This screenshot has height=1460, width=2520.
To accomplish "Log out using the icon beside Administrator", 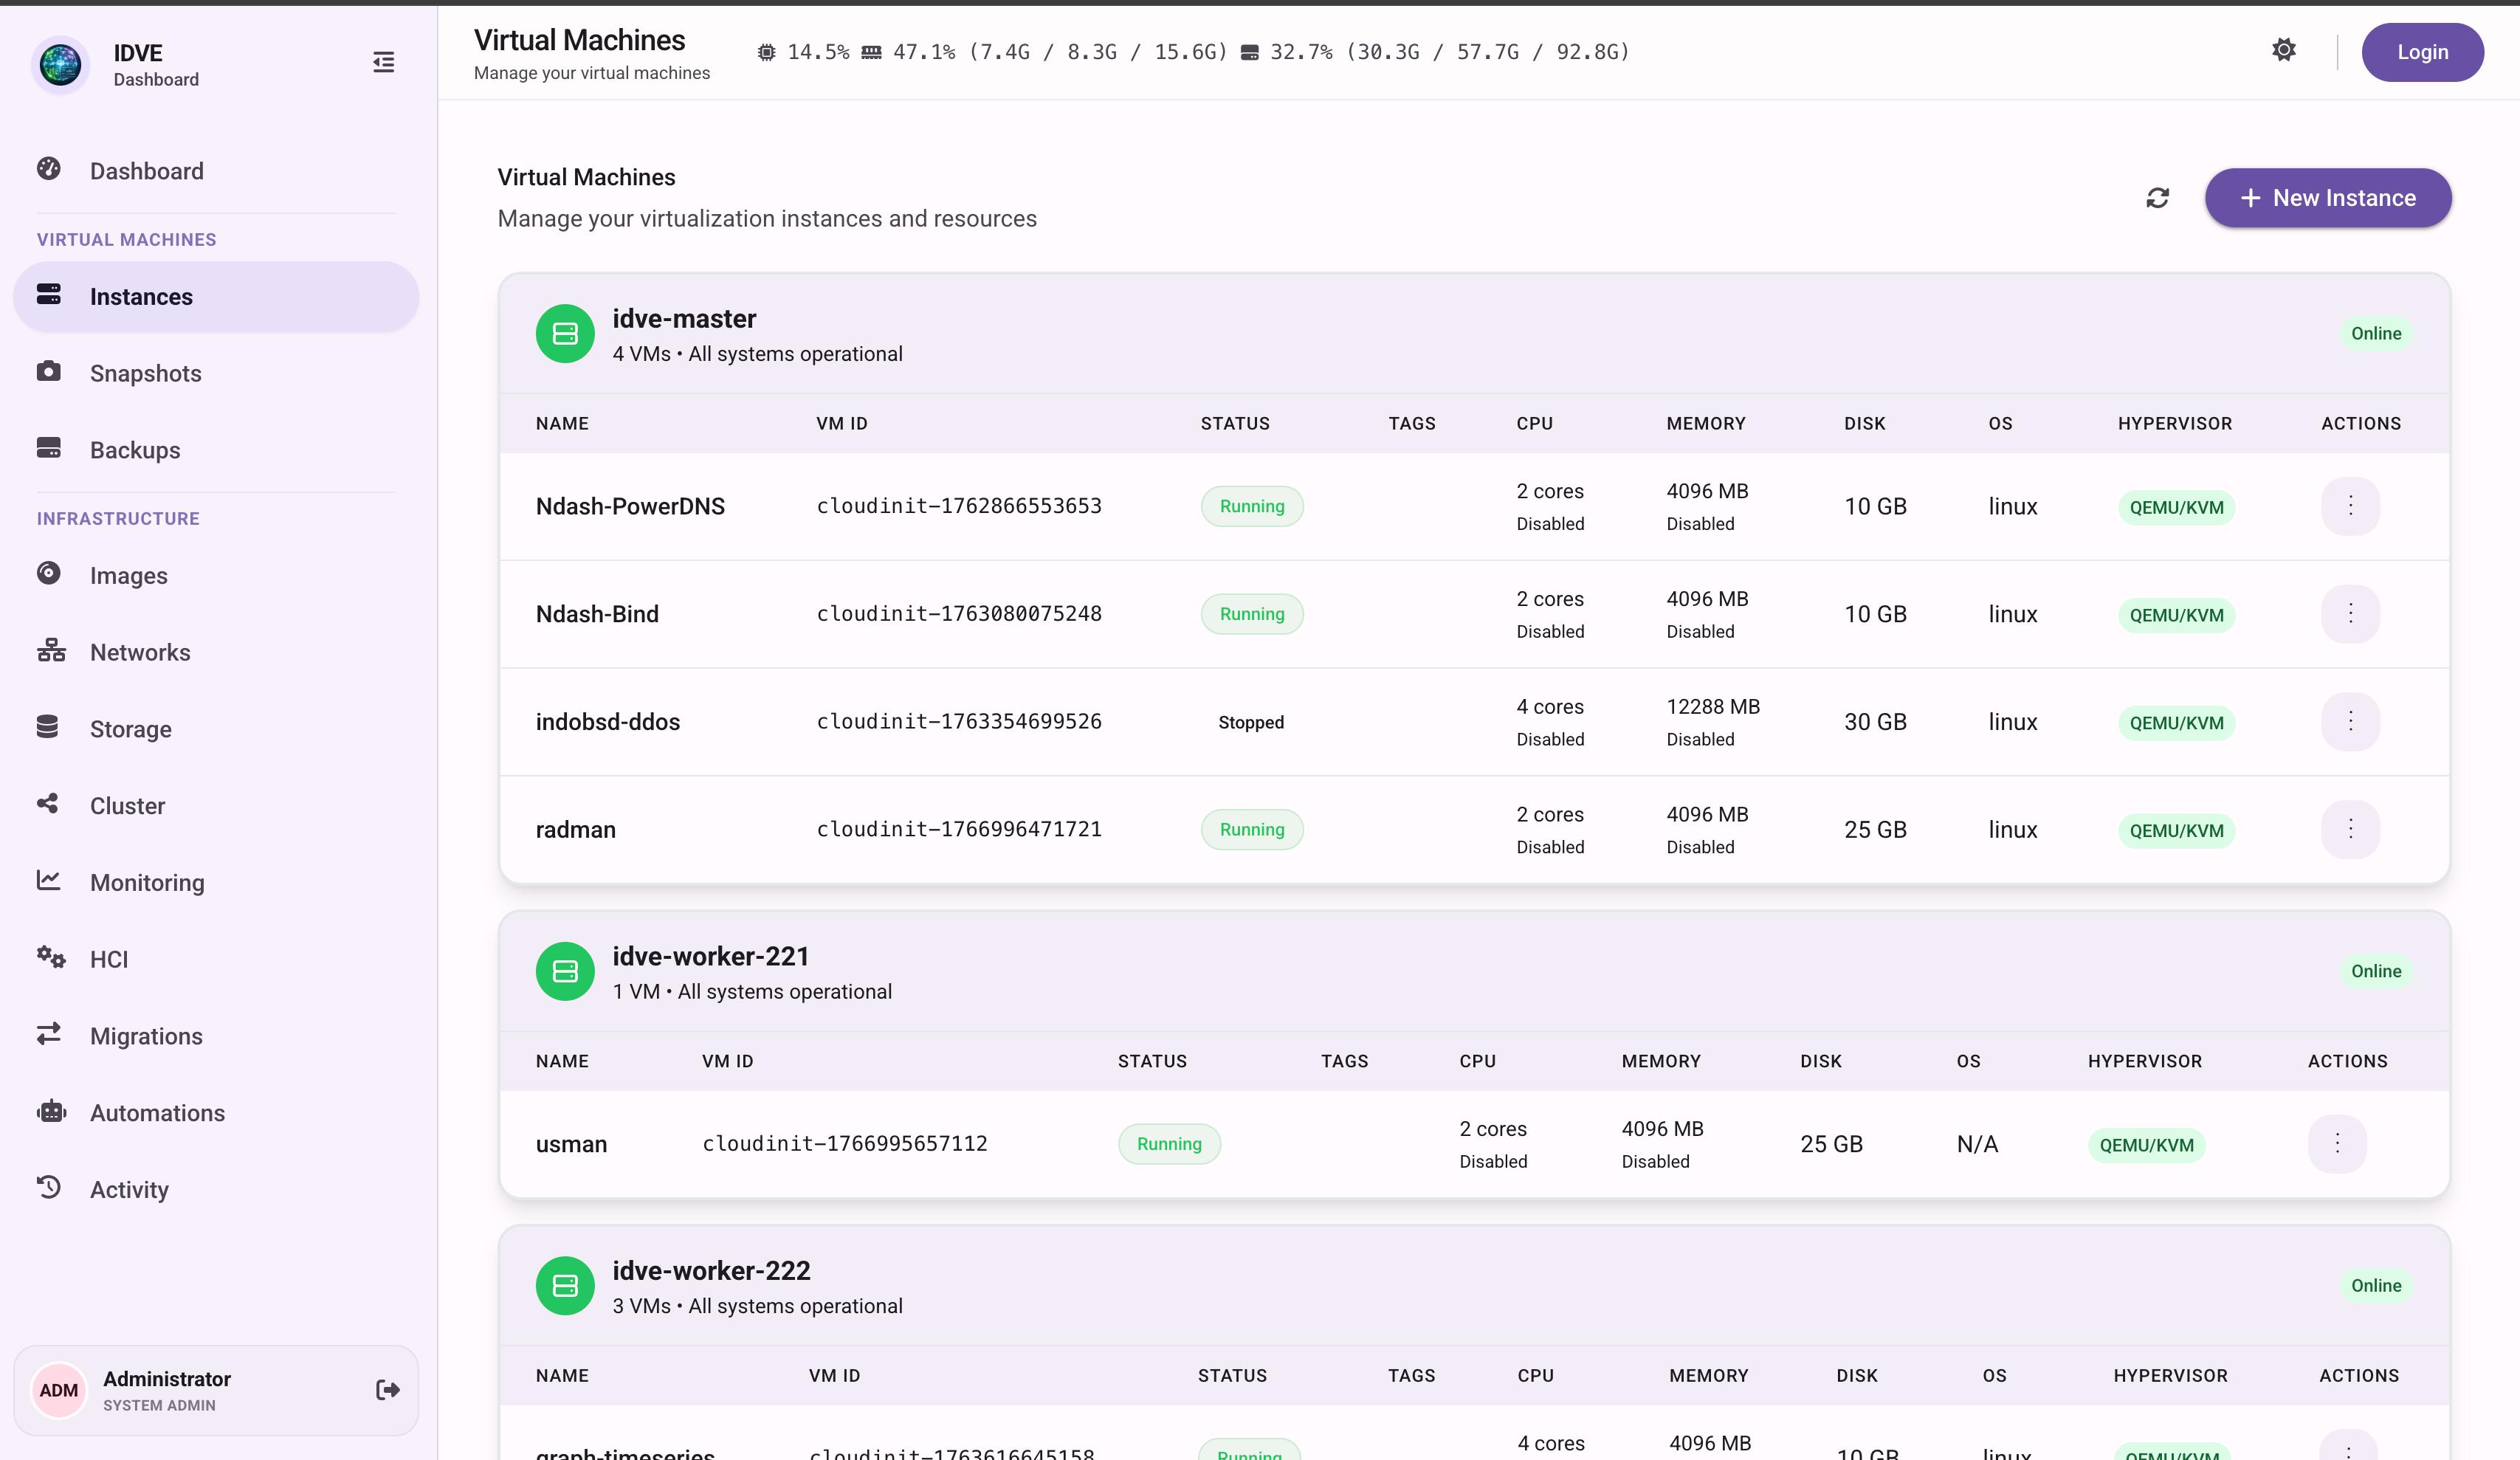I will [x=387, y=1390].
